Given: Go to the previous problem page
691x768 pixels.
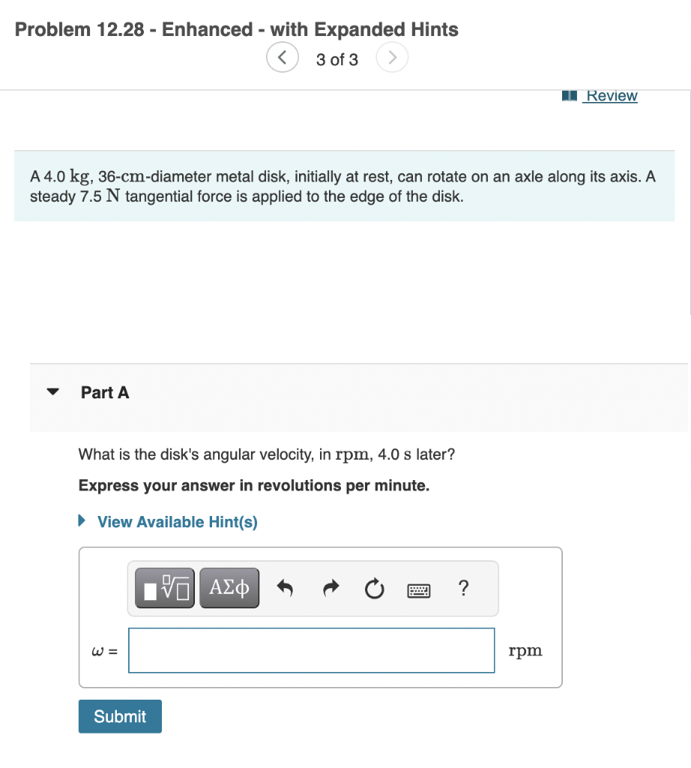Looking at the screenshot, I should tap(283, 57).
